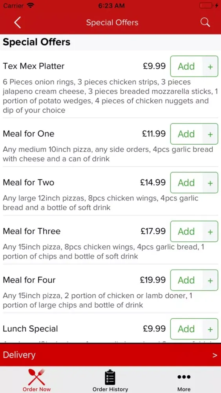Viewport: 221px width, 393px height.
Task: Open the Meal for Three item title
Action: coord(31,231)
